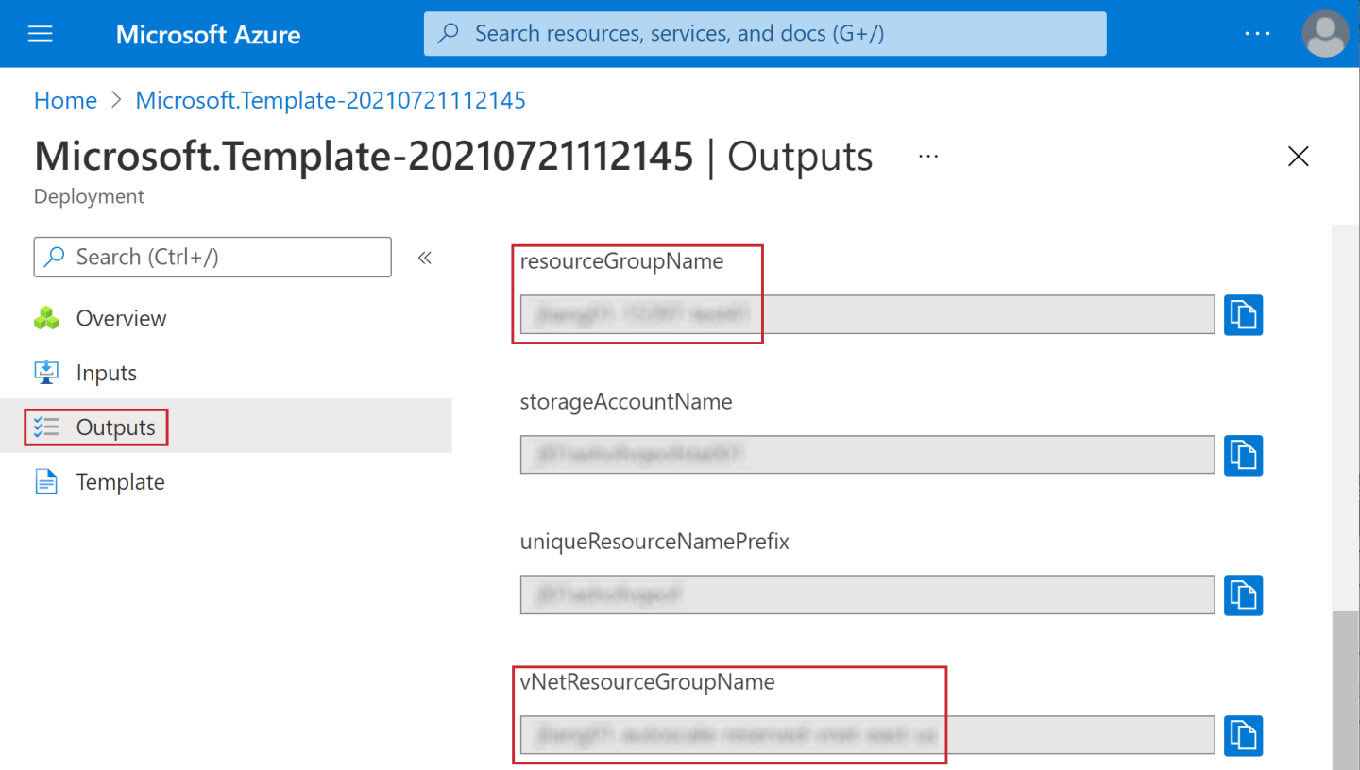Copy the vNetResourceGroupName value to clipboard
This screenshot has width=1360, height=770.
tap(1244, 735)
